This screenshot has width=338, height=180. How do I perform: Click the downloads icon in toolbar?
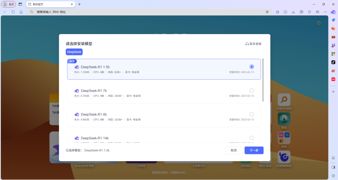point(293,12)
